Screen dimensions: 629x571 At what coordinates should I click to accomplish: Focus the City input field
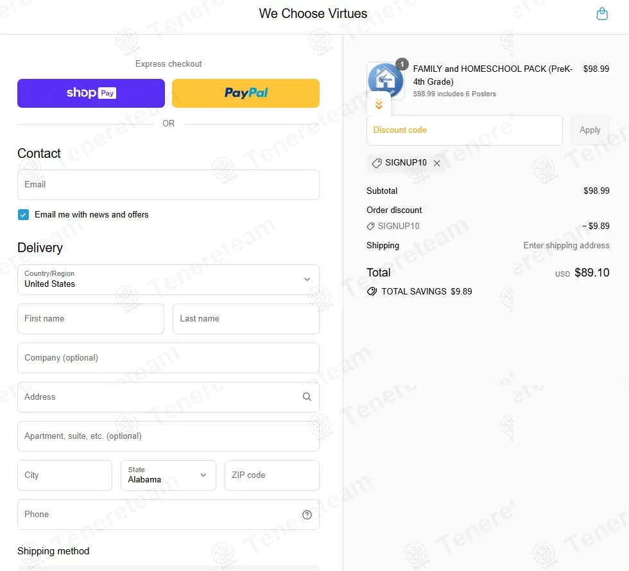[x=65, y=475]
